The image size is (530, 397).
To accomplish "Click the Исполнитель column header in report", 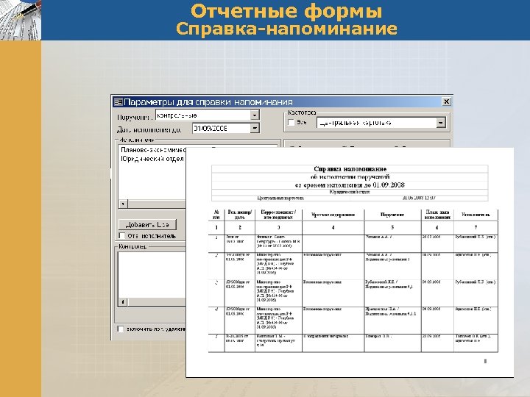I will tap(476, 215).
